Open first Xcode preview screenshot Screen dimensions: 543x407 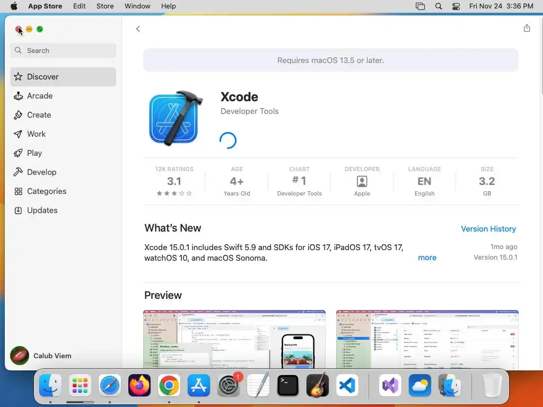(234, 340)
